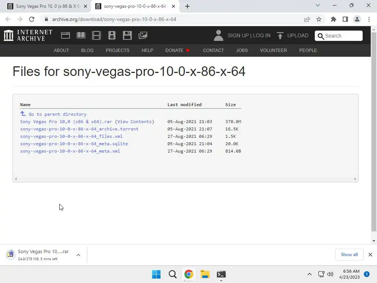Close the downloads bar
The image size is (377, 283).
(x=370, y=255)
